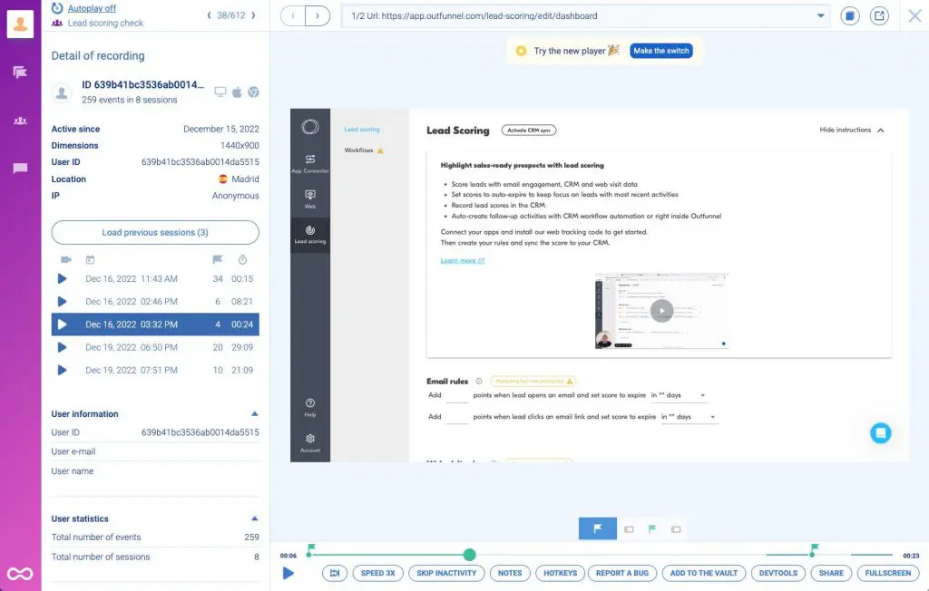Open the chat bubble icon in the purple sidebar
Viewport: 929px width, 591px height.
coord(20,169)
